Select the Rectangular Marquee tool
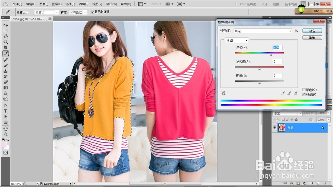Screen dimensions: 333x187 coord(6,31)
